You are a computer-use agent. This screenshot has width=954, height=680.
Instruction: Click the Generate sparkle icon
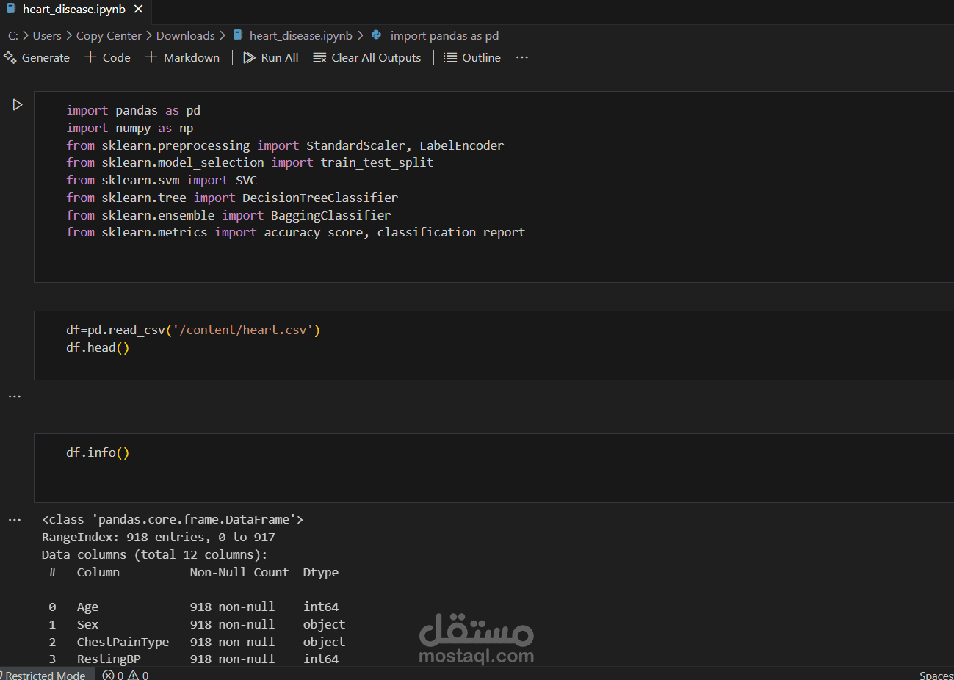tap(10, 57)
